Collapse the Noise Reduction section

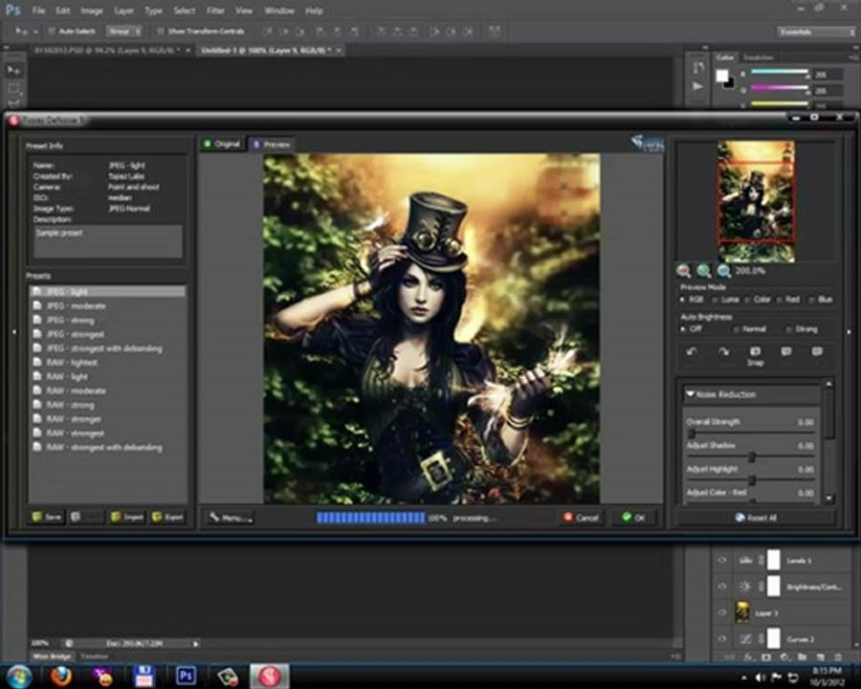[690, 394]
